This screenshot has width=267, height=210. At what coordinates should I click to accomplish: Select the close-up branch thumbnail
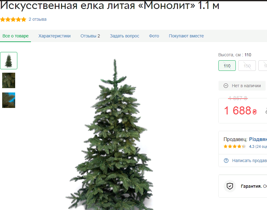tap(9, 80)
